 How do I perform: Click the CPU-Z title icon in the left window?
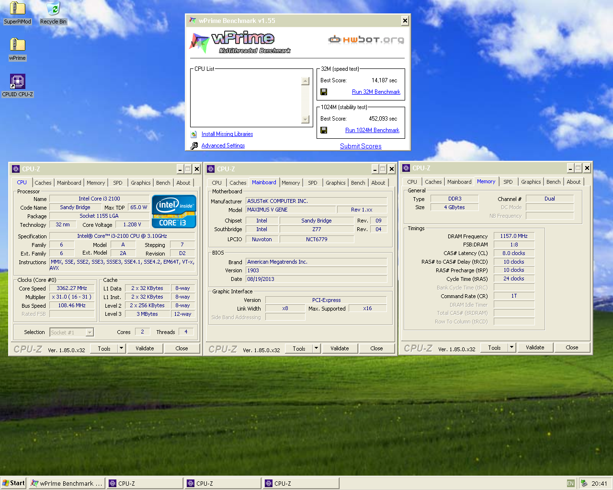[16, 169]
